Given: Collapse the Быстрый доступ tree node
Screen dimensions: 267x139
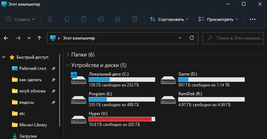Looking at the screenshot, I should click(x=4, y=57).
